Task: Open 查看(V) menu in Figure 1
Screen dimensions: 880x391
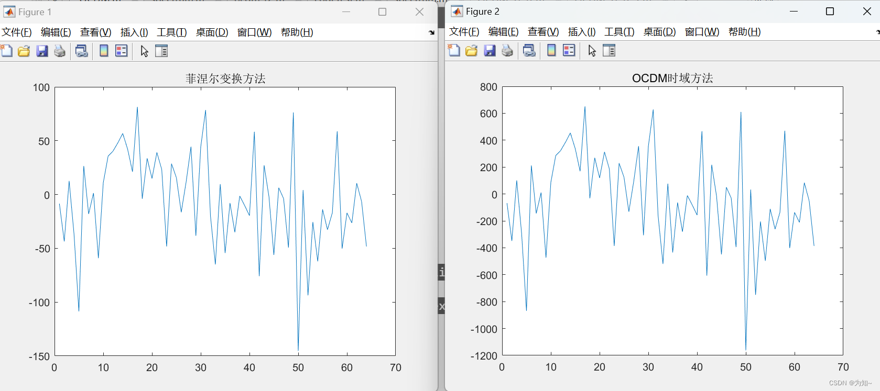Action: coord(96,32)
